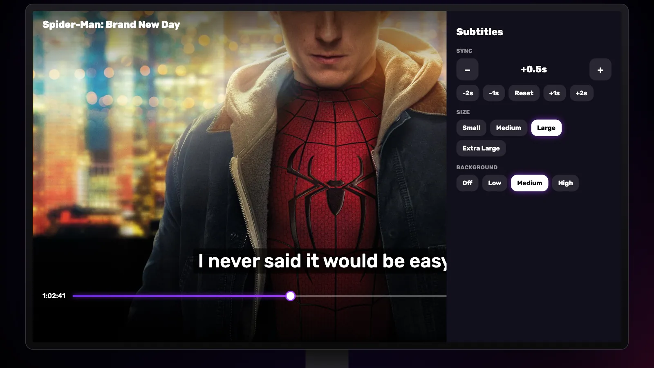Reset the subtitle sync offset
Image resolution: width=654 pixels, height=368 pixels.
point(524,93)
